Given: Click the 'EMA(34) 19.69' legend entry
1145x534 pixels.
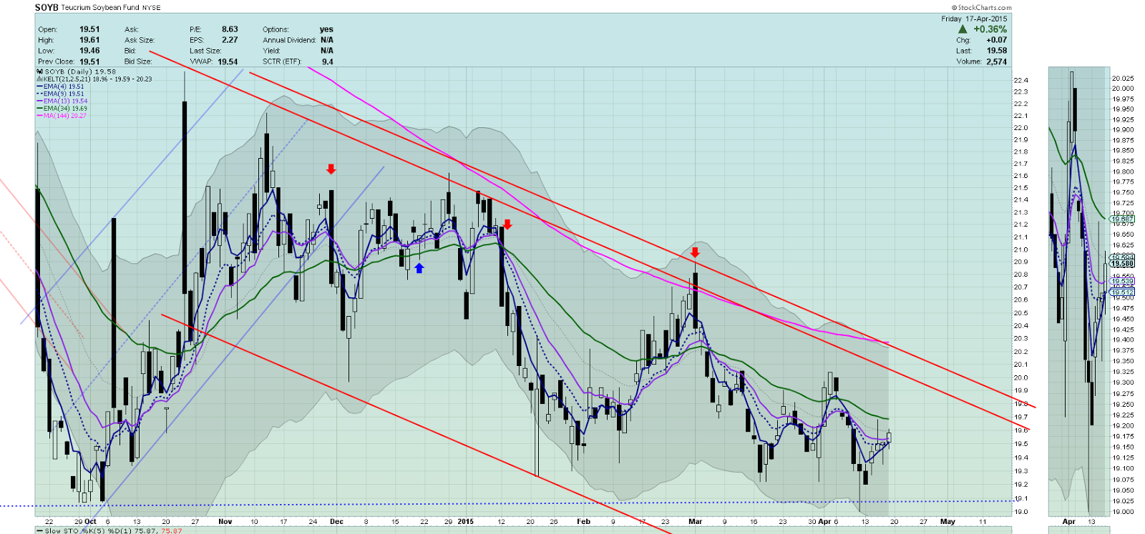Looking at the screenshot, I should tap(65, 109).
